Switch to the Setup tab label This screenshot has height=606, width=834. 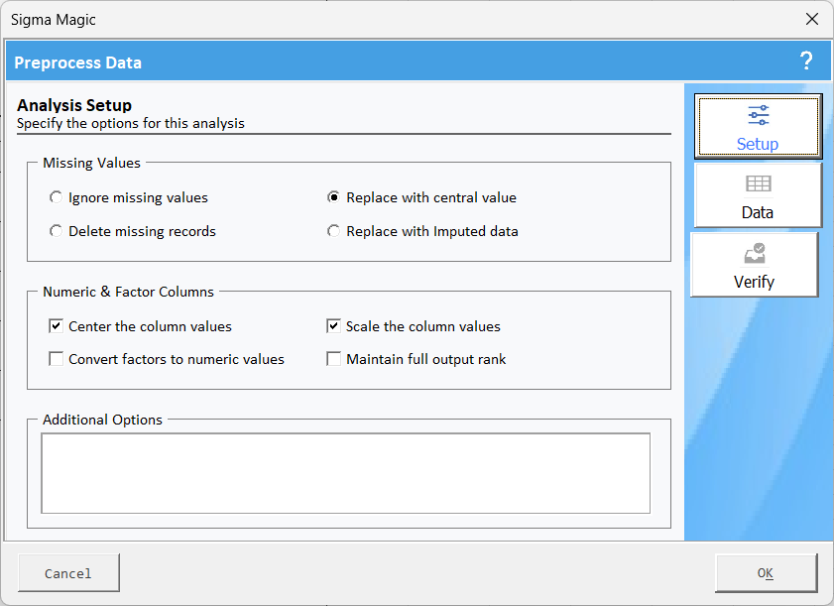[758, 144]
